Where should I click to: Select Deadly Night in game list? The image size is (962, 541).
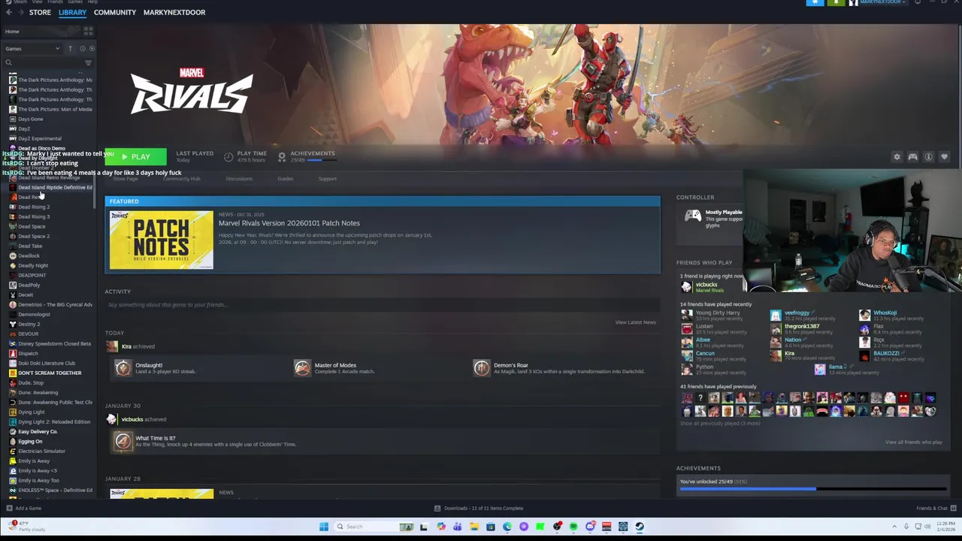32,265
